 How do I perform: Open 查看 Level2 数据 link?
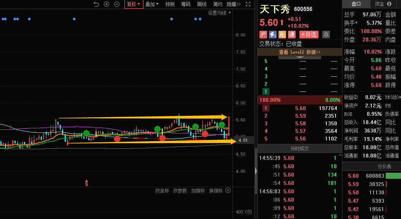point(299,52)
